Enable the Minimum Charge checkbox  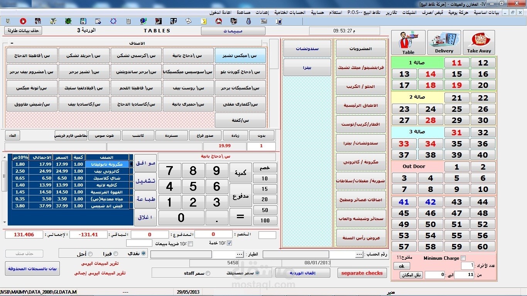tap(463, 258)
